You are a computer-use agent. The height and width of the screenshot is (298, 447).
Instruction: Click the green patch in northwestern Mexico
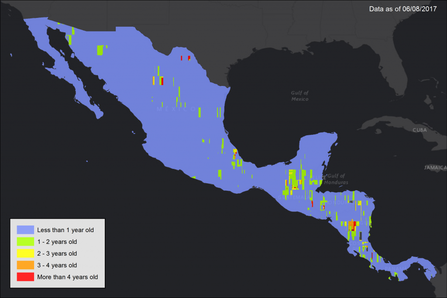point(100,50)
